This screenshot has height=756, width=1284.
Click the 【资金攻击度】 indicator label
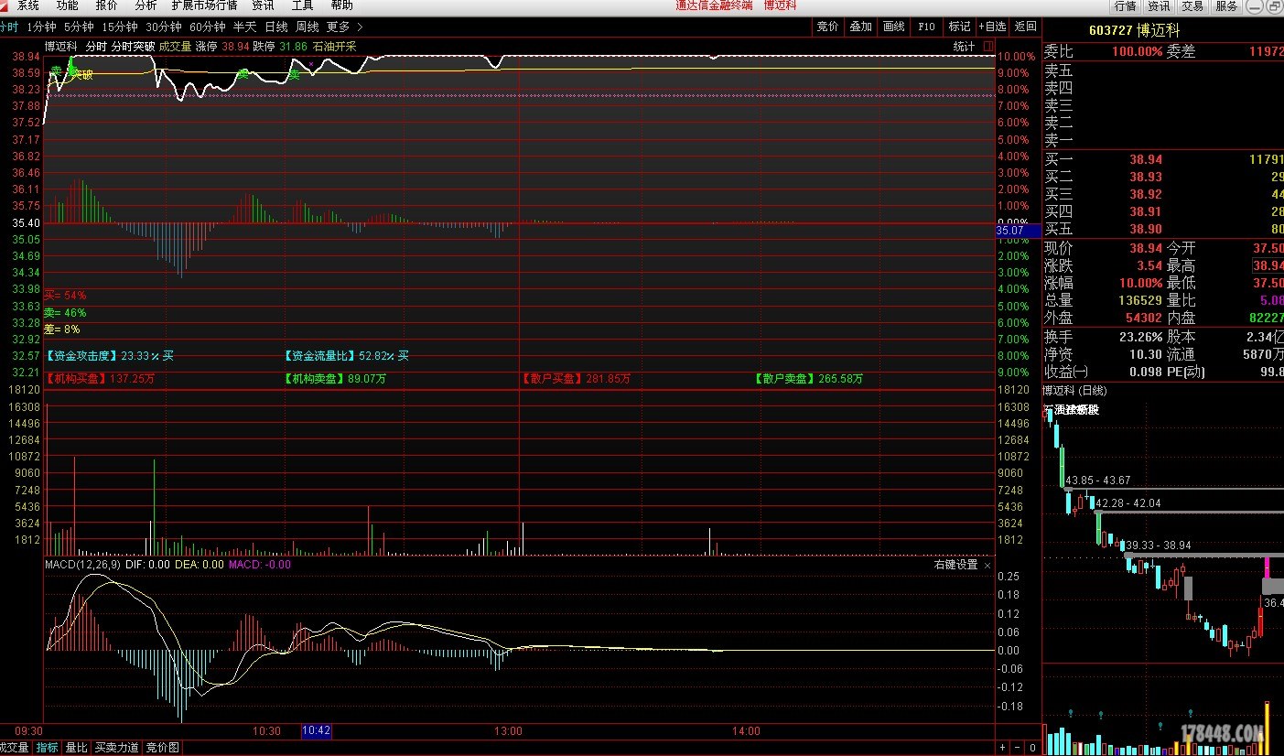[81, 356]
